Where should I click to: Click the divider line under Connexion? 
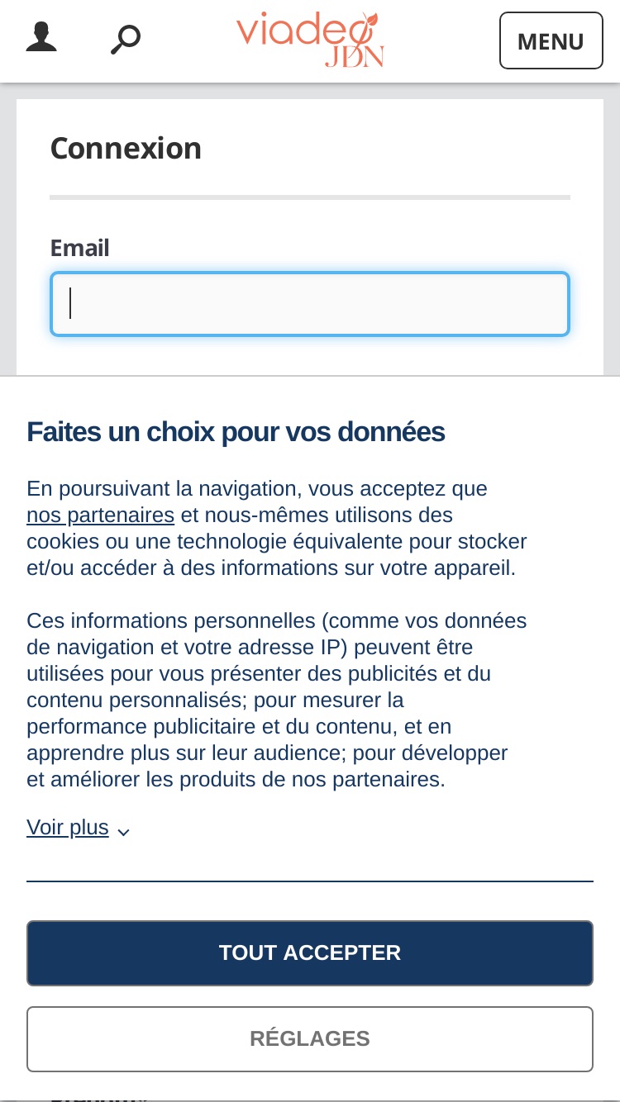310,197
